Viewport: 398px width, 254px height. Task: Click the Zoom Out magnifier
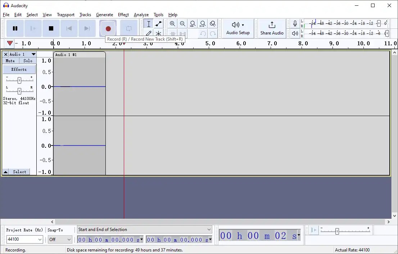[182, 24]
